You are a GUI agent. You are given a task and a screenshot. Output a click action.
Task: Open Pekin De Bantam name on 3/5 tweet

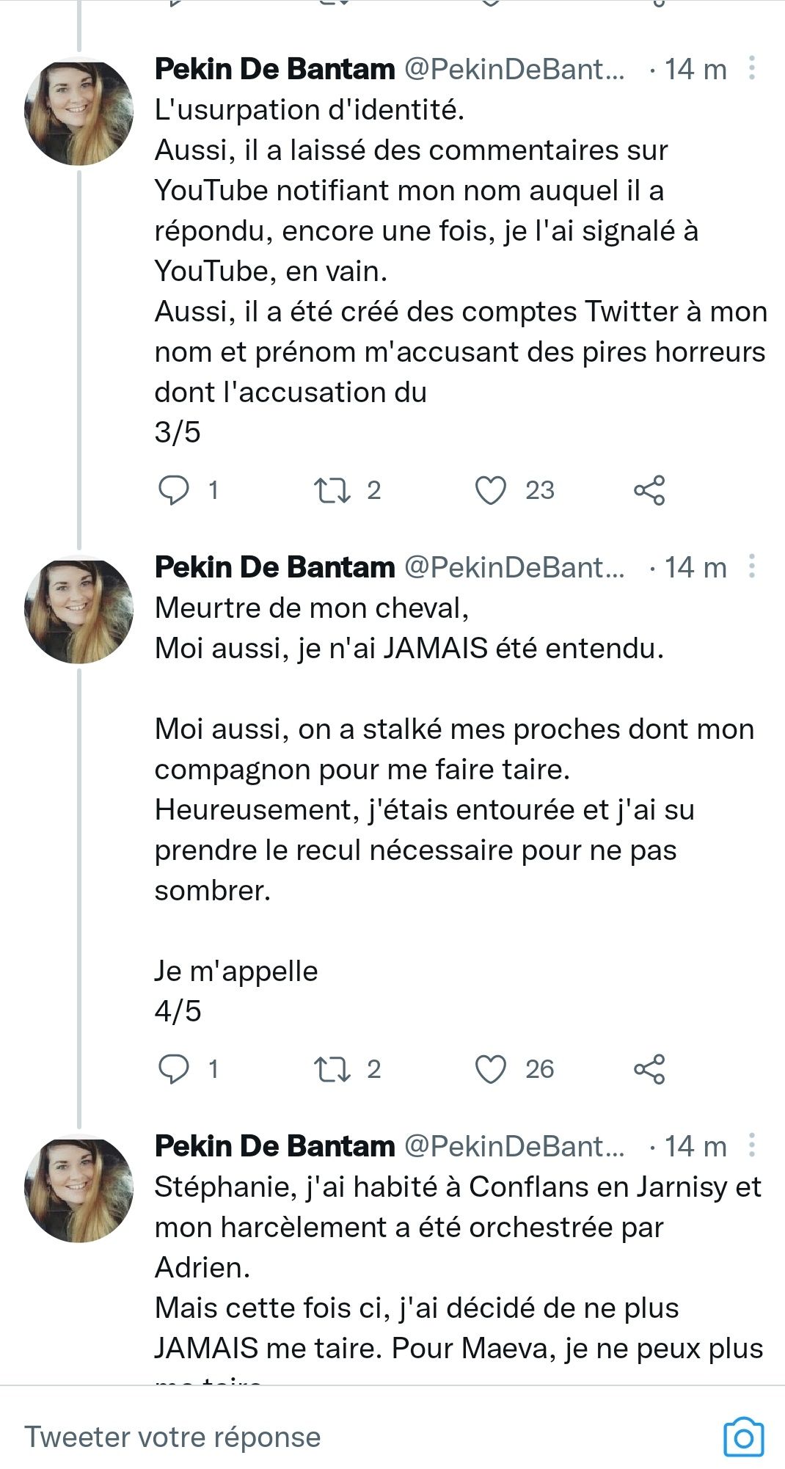pyautogui.click(x=275, y=69)
